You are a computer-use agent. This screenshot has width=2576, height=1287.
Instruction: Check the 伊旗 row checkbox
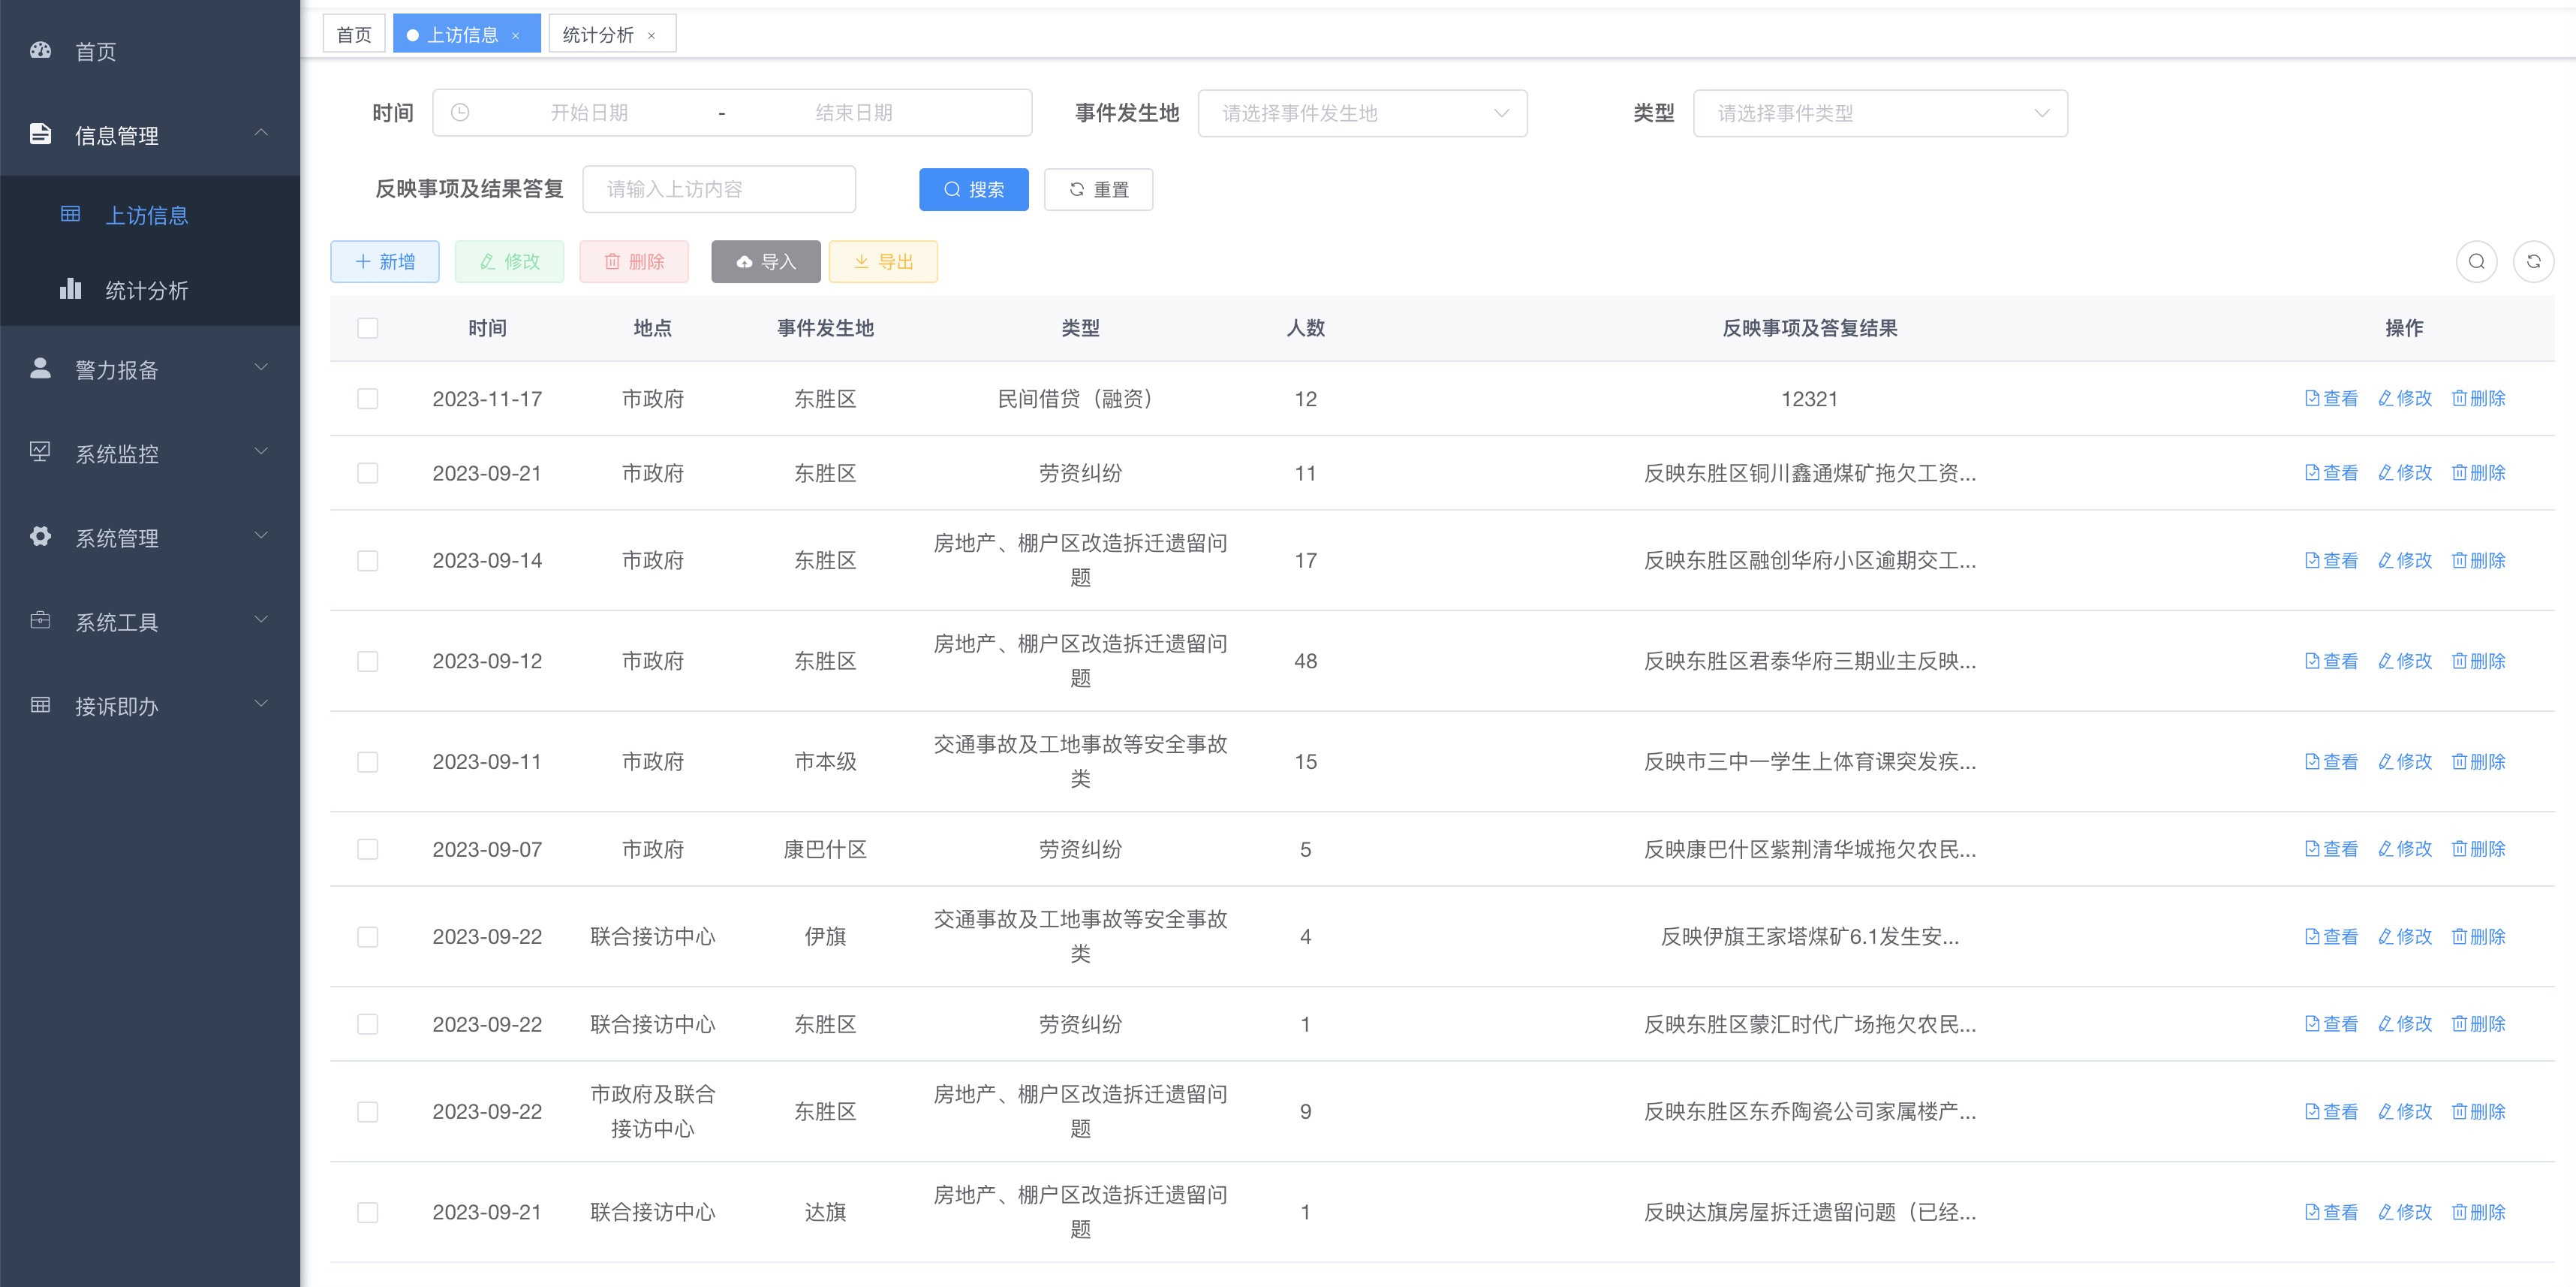coord(368,937)
